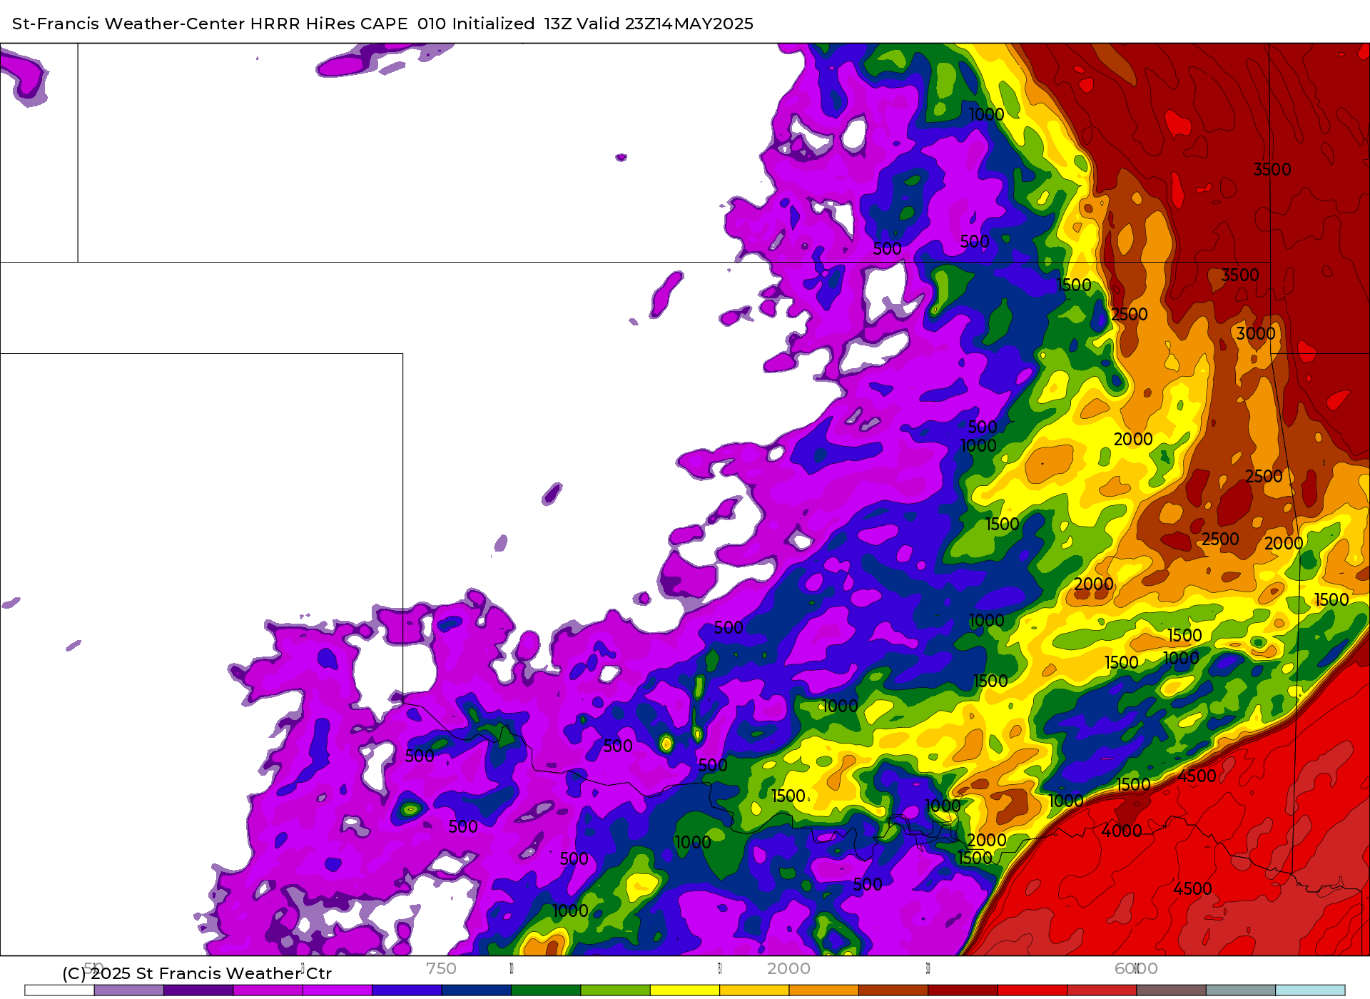Pick the mauve-brown colorbar swatch
Viewport: 1370px width, 999px height.
tap(1171, 990)
